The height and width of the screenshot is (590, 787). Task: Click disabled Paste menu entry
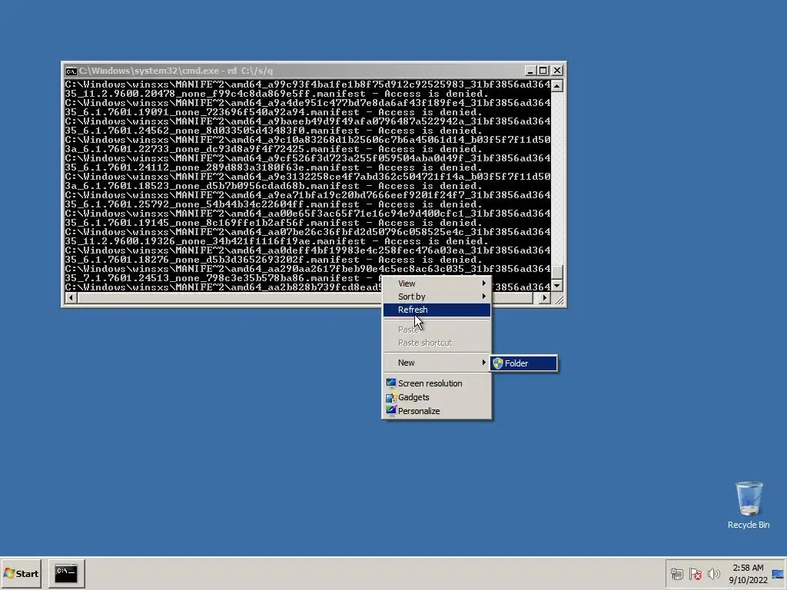tap(437, 330)
